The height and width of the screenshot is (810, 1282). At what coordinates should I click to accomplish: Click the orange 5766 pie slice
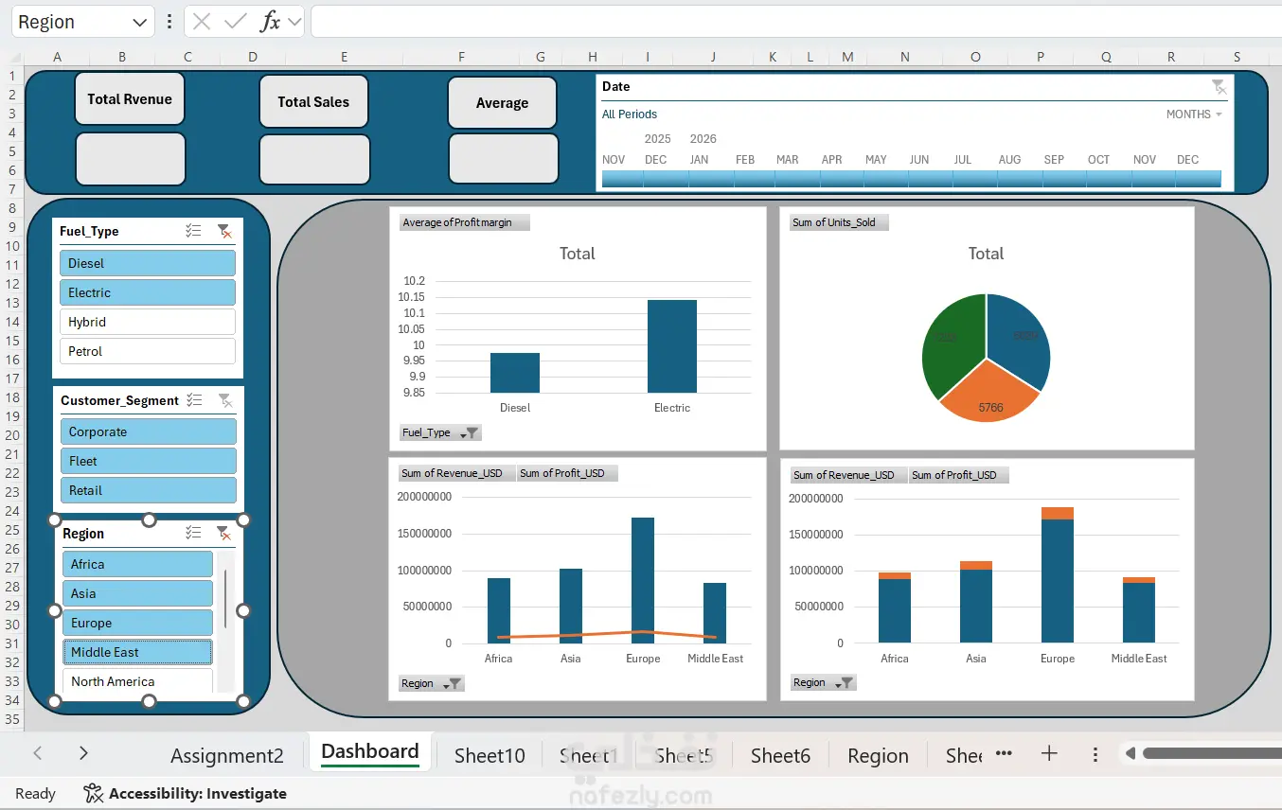click(988, 397)
